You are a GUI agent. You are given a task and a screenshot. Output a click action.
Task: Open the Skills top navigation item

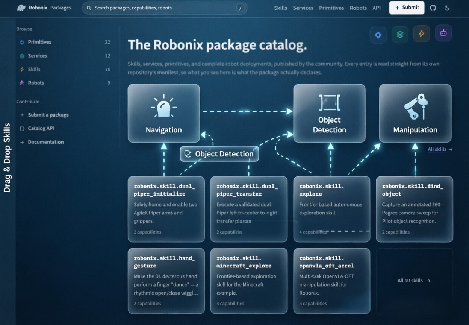pos(281,8)
